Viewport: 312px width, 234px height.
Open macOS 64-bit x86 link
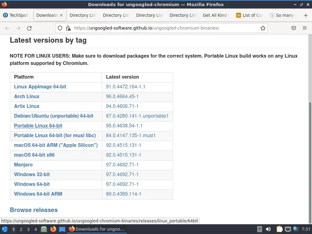[34, 155]
